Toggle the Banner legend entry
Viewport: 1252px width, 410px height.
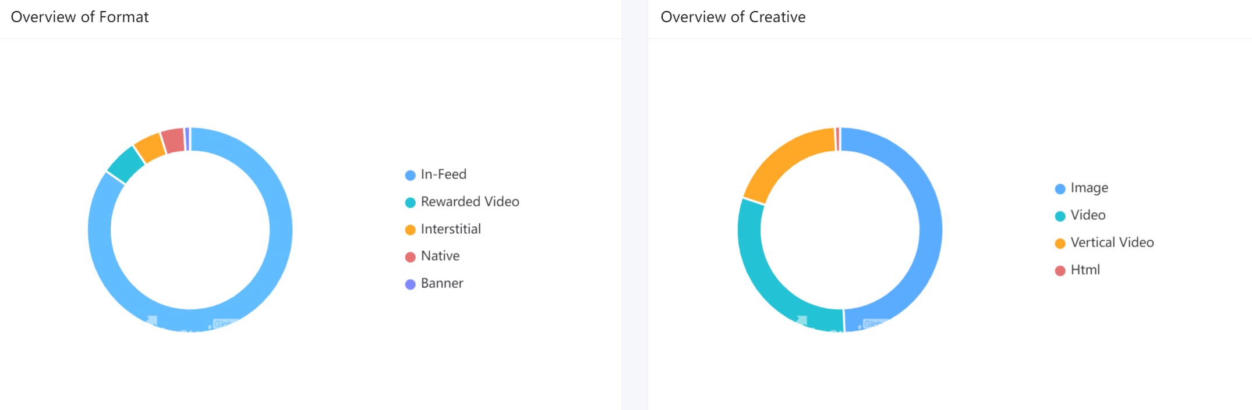pos(434,283)
